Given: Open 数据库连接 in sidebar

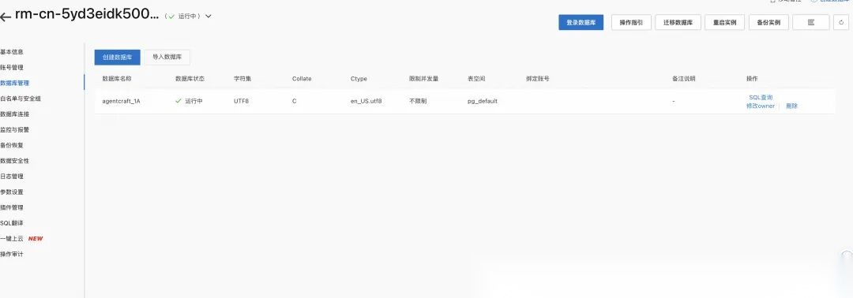Looking at the screenshot, I should coord(15,114).
